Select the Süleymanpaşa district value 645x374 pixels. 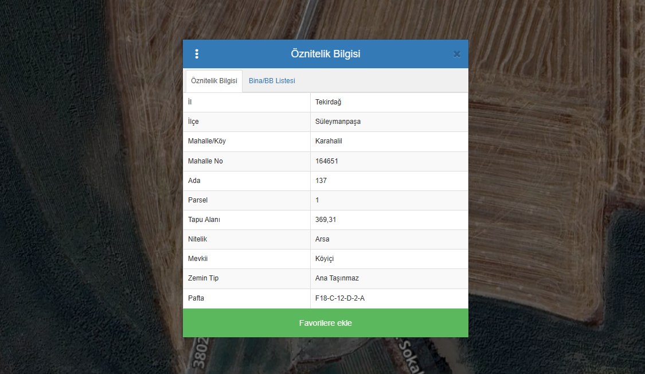[338, 122]
